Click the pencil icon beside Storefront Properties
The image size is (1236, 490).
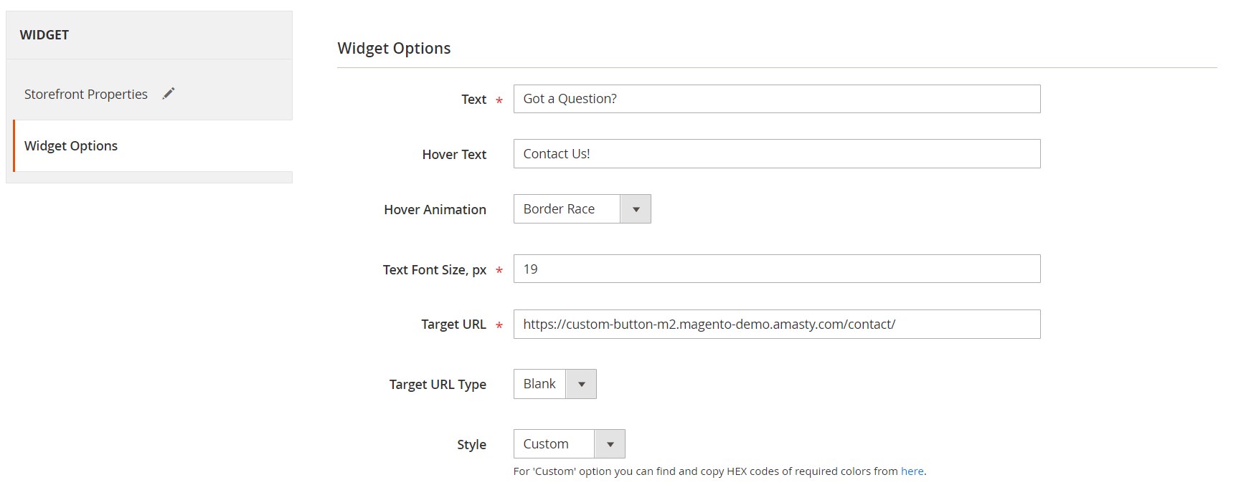169,94
